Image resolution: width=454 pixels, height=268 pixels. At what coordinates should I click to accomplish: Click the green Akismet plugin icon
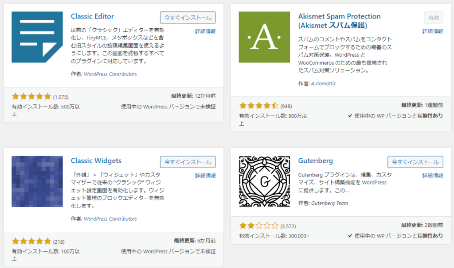pyautogui.click(x=264, y=37)
